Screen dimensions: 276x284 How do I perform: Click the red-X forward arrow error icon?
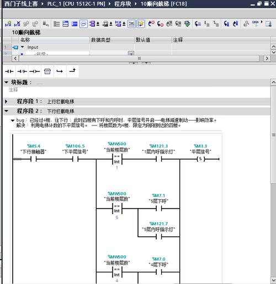point(160,24)
